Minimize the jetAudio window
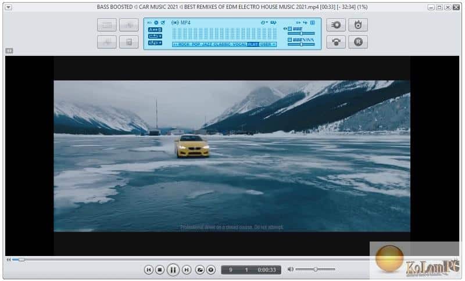465x281 pixels. tap(431, 8)
